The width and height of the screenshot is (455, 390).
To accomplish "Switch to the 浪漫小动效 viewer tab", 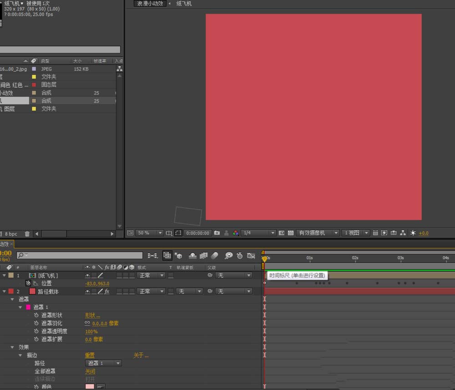I will 150,4.
